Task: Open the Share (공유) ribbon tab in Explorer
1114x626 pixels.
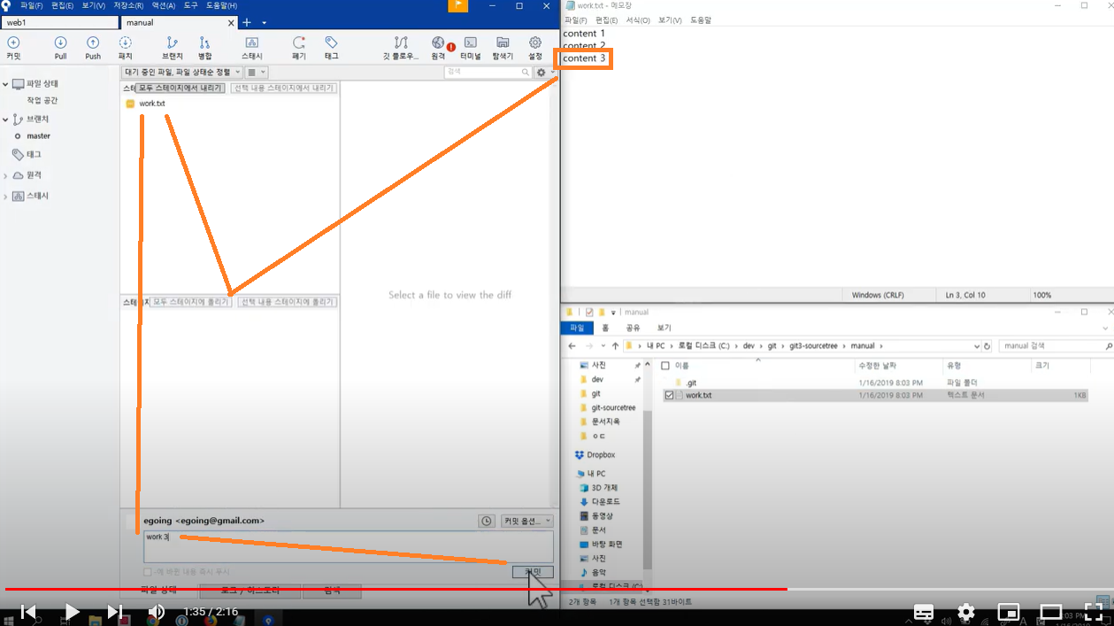Action: (633, 328)
